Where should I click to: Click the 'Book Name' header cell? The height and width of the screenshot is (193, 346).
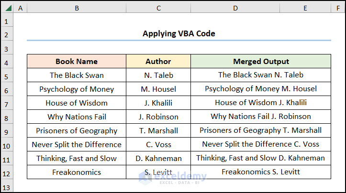(x=77, y=62)
